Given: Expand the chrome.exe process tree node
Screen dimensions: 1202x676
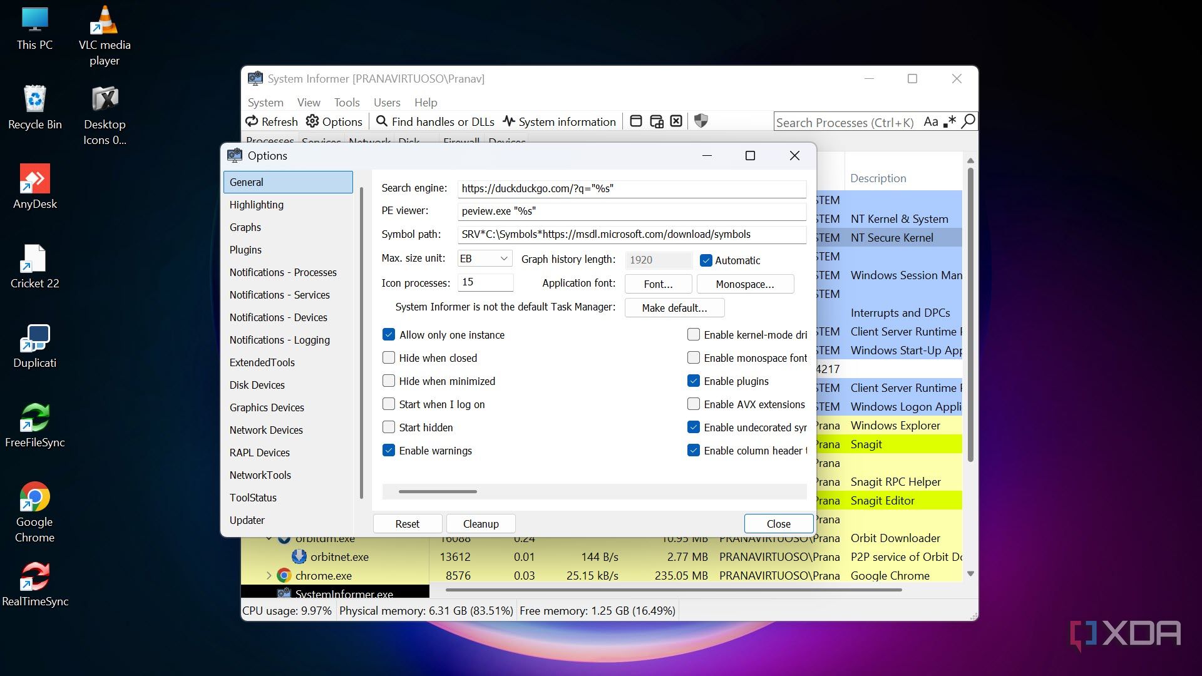Looking at the screenshot, I should [x=269, y=575].
